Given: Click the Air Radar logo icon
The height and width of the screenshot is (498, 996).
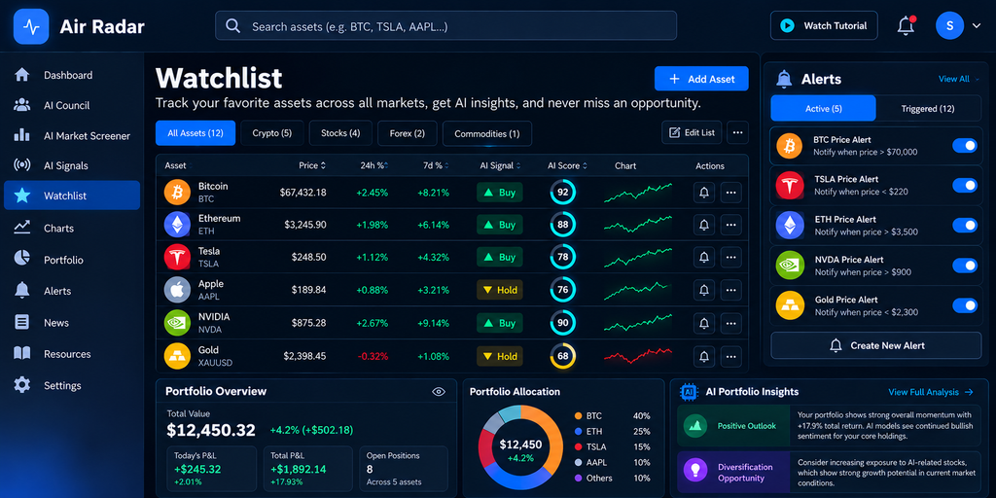Looking at the screenshot, I should [x=31, y=26].
